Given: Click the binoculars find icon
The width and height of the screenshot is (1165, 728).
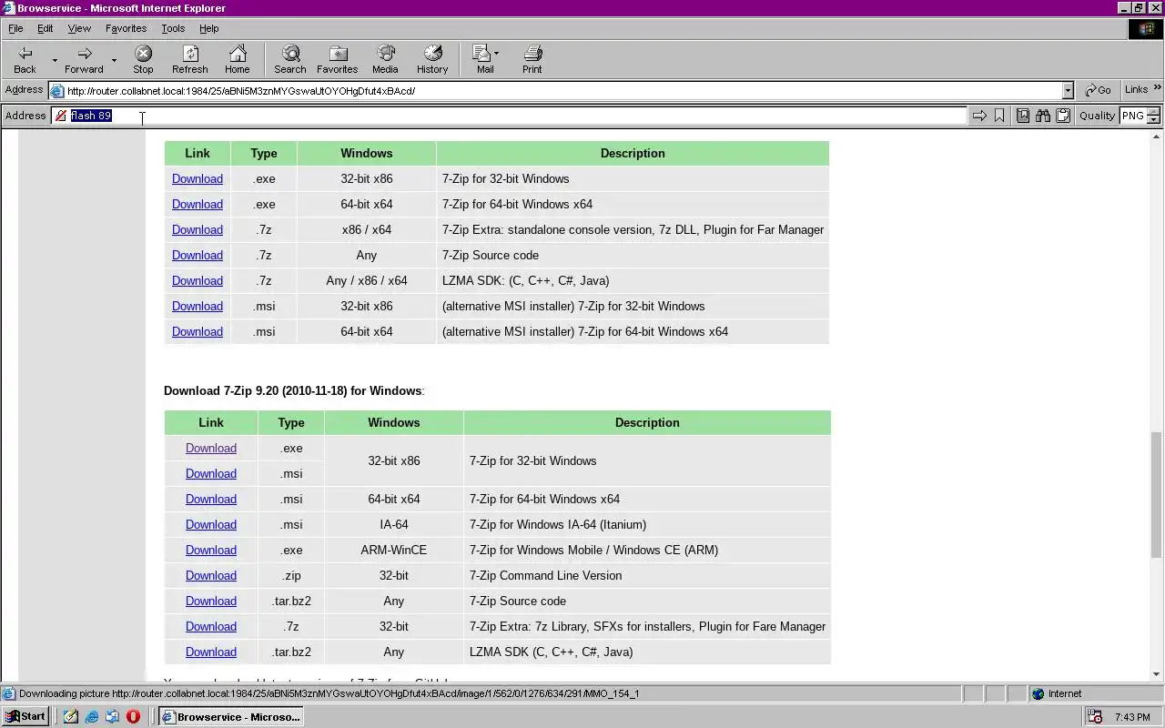Looking at the screenshot, I should 1043,116.
